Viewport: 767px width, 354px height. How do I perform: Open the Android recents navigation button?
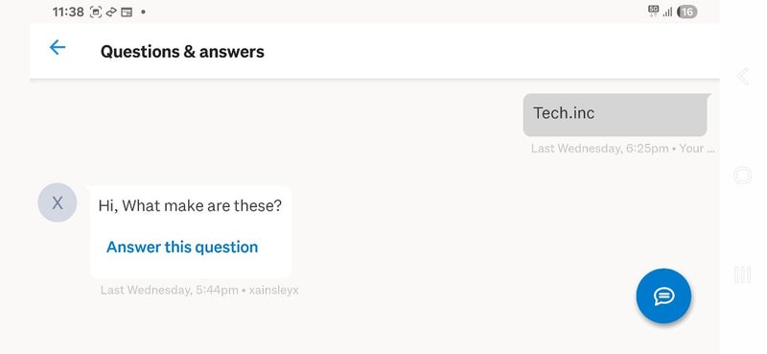click(742, 274)
